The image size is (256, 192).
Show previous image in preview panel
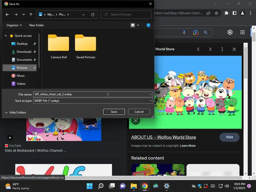[x=198, y=49]
